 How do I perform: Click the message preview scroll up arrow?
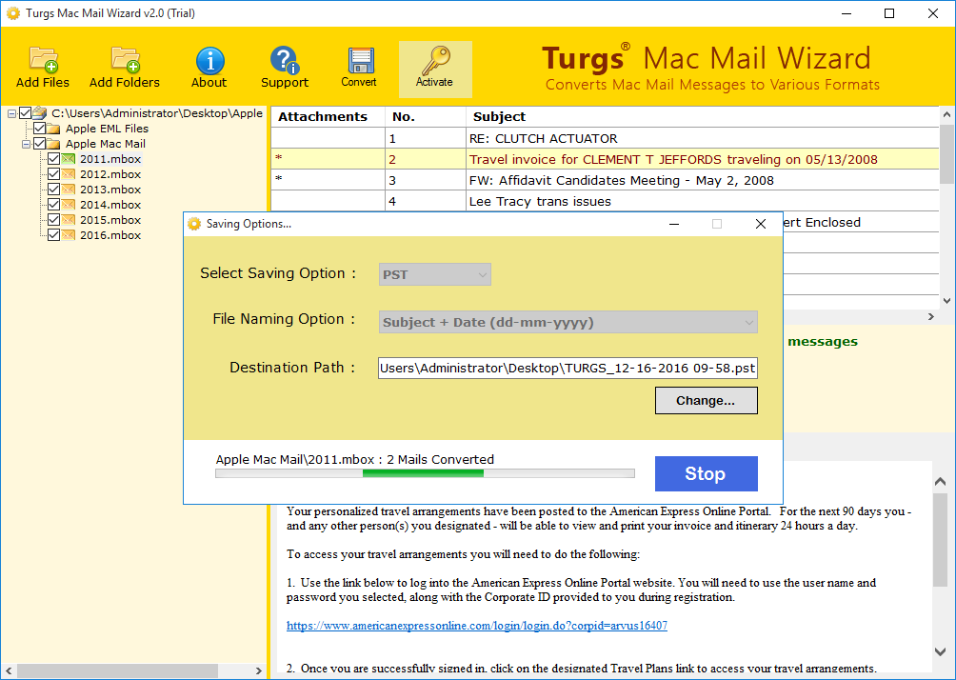tap(940, 482)
